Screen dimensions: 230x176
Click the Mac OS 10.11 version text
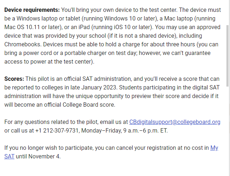22,27
